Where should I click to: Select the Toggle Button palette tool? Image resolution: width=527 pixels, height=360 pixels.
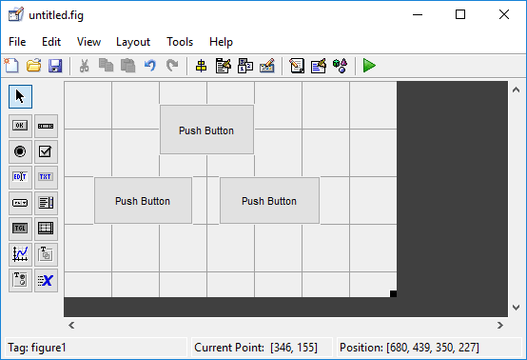(21, 229)
